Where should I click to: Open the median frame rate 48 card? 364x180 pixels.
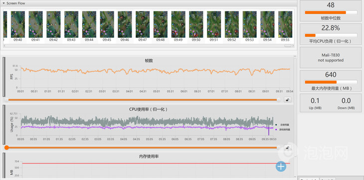coord(331,10)
